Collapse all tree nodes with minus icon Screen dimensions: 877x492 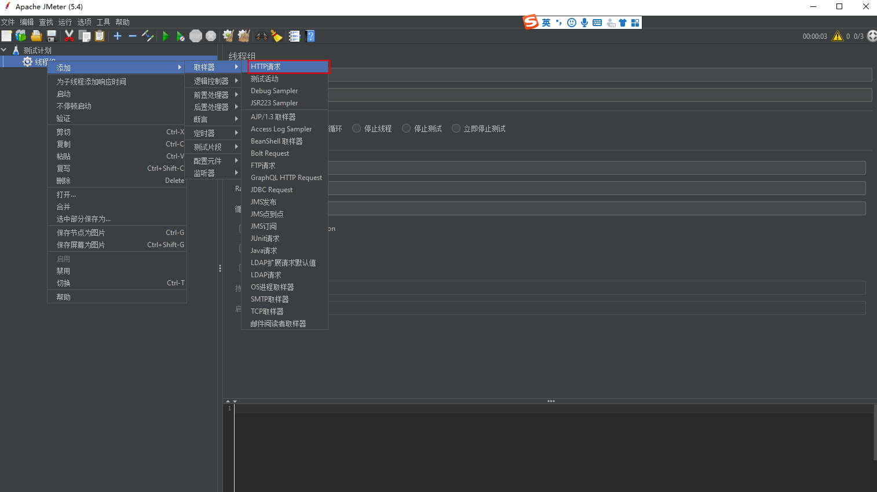coord(132,36)
